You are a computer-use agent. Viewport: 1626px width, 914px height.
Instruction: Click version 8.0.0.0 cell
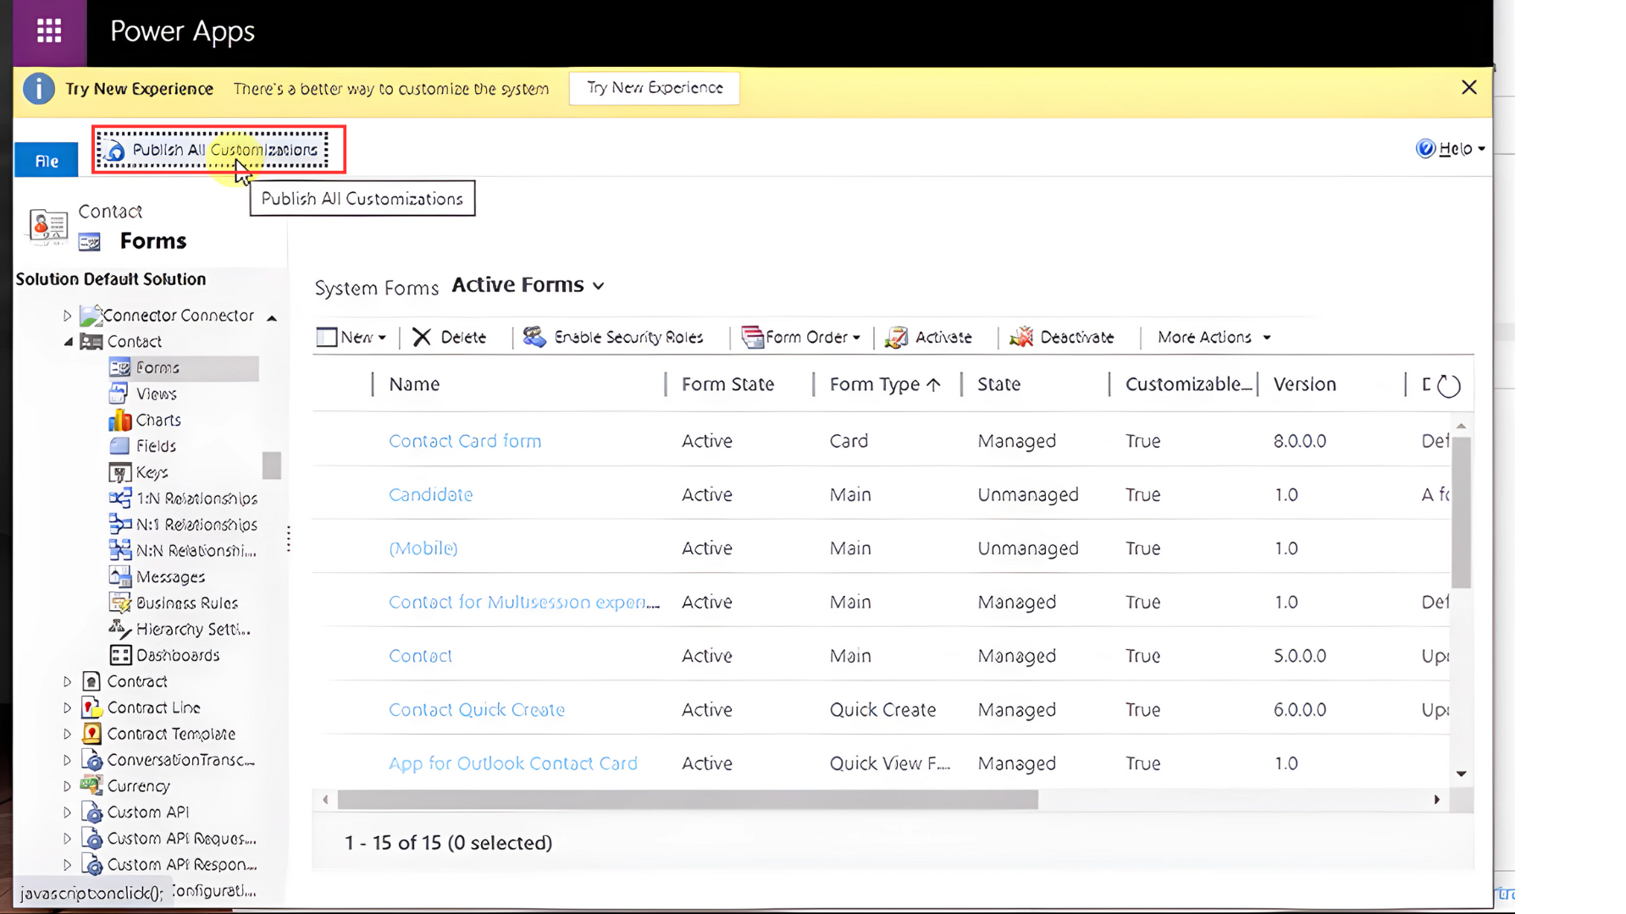tap(1300, 441)
